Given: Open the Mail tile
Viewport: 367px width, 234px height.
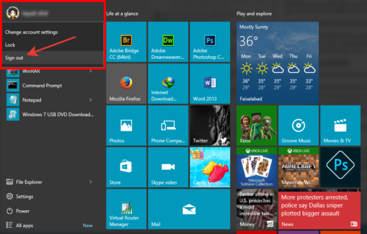Looking at the screenshot, I should point(189,209).
